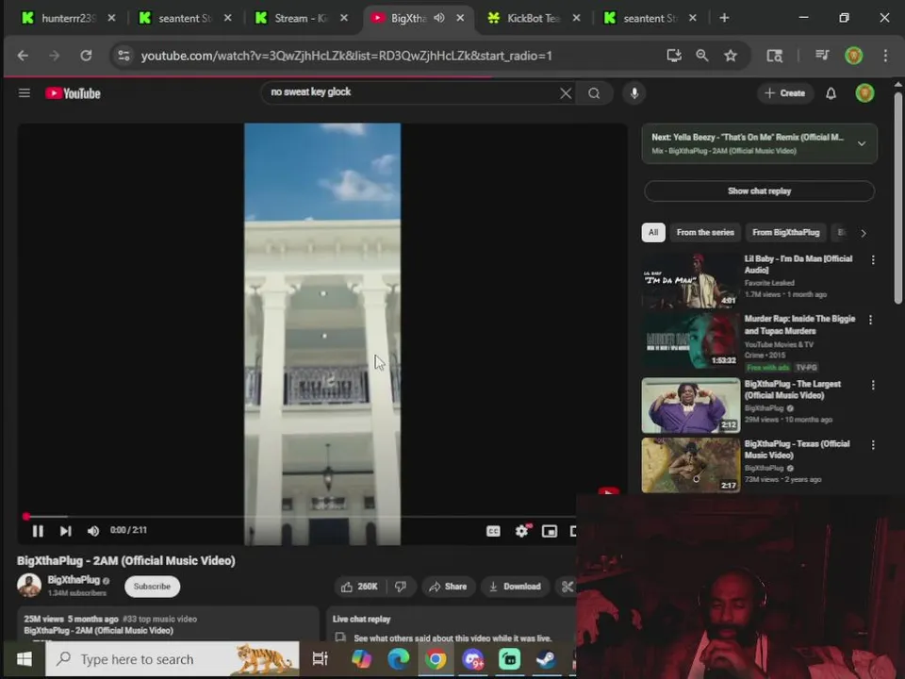Open Murder Rap movie thumbnail
This screenshot has height=679, width=905.
click(x=691, y=340)
